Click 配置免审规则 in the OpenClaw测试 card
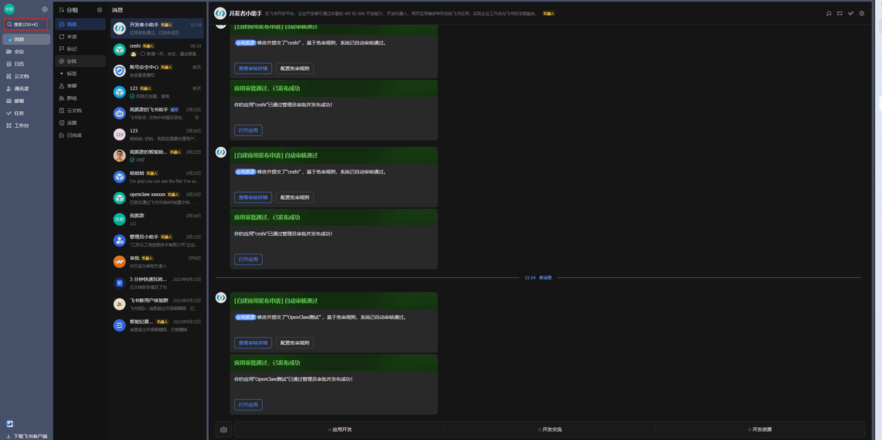The width and height of the screenshot is (882, 440). tap(295, 343)
